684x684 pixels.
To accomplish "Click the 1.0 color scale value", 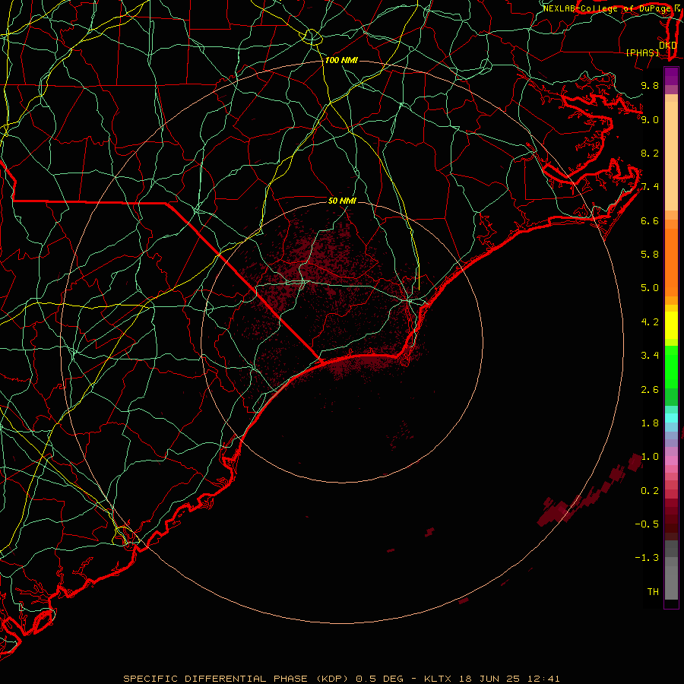I will coord(650,457).
